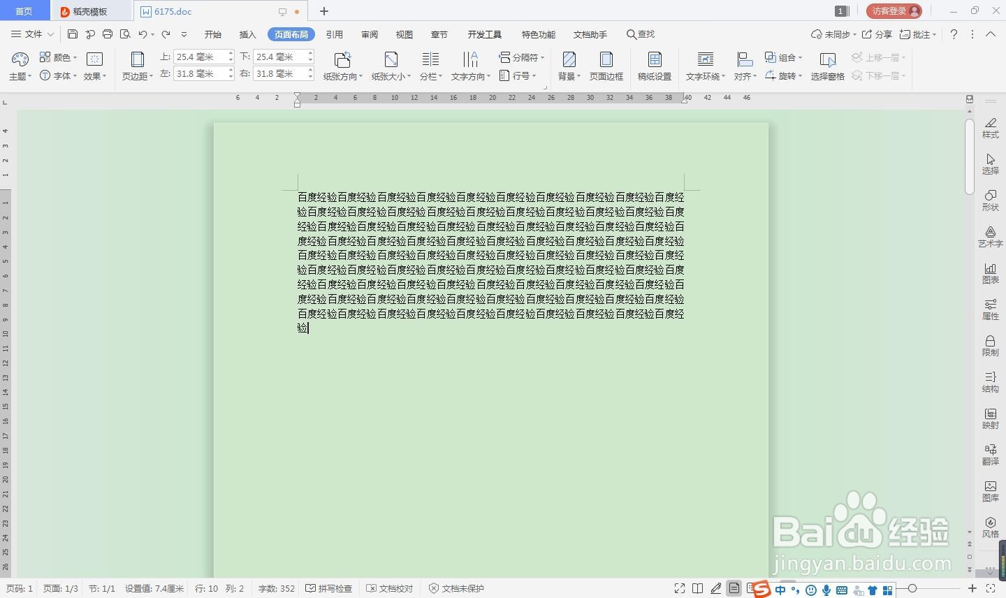Screen dimensions: 1006x598
Task: Open the 文字方向 text direction dropdown
Action: (x=470, y=66)
